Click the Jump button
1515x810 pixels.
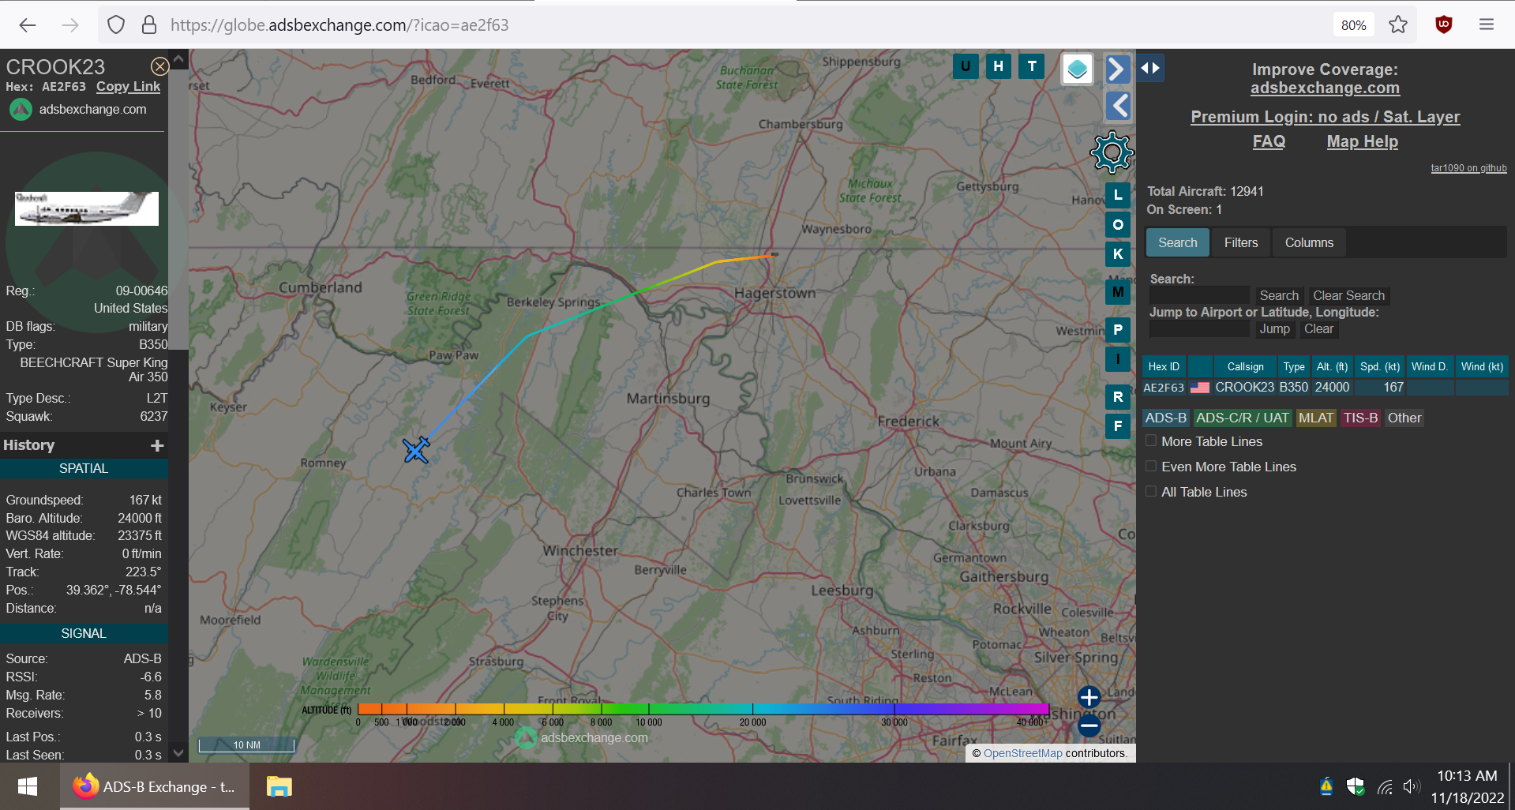point(1274,328)
